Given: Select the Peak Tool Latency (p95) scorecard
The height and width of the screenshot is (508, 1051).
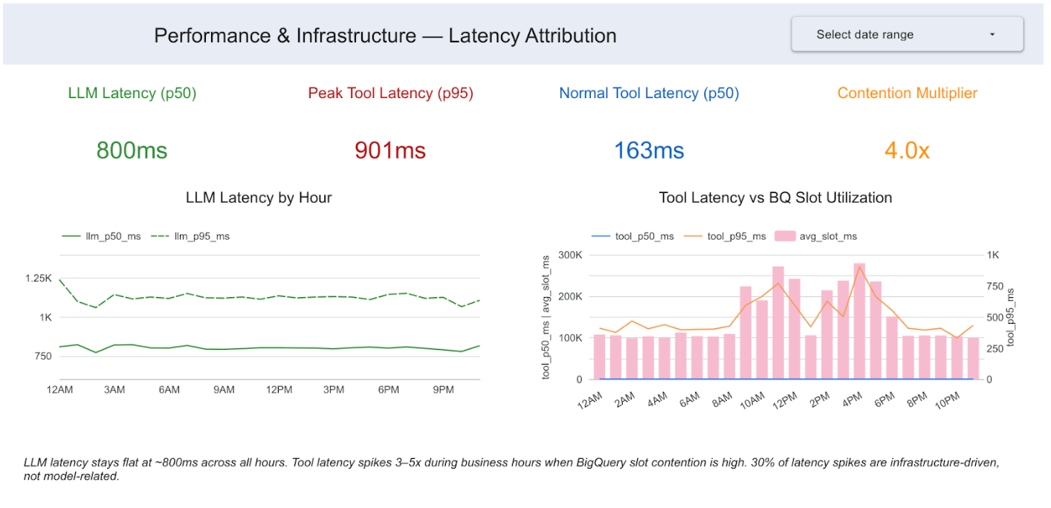Looking at the screenshot, I should (390, 123).
